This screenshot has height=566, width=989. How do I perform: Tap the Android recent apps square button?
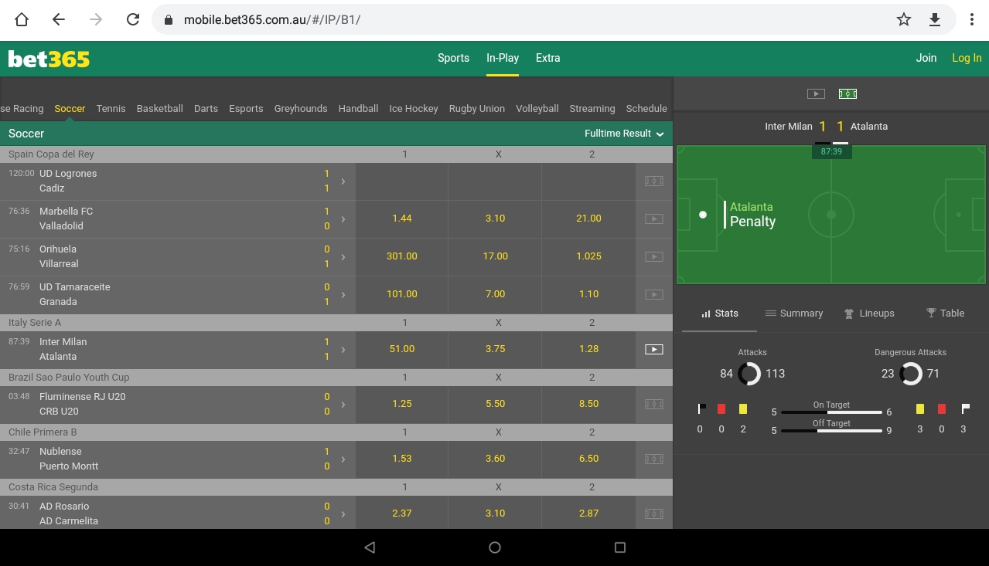coord(619,547)
